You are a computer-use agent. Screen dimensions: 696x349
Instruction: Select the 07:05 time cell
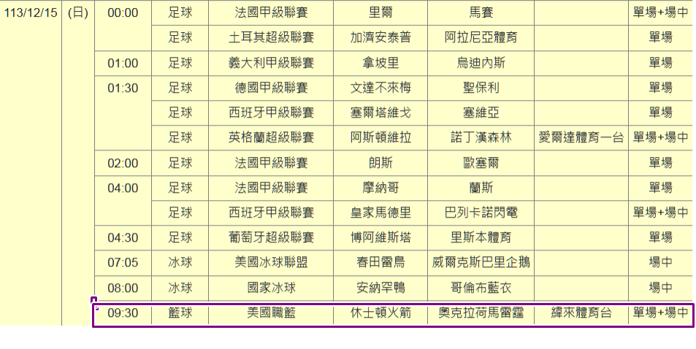tap(123, 263)
